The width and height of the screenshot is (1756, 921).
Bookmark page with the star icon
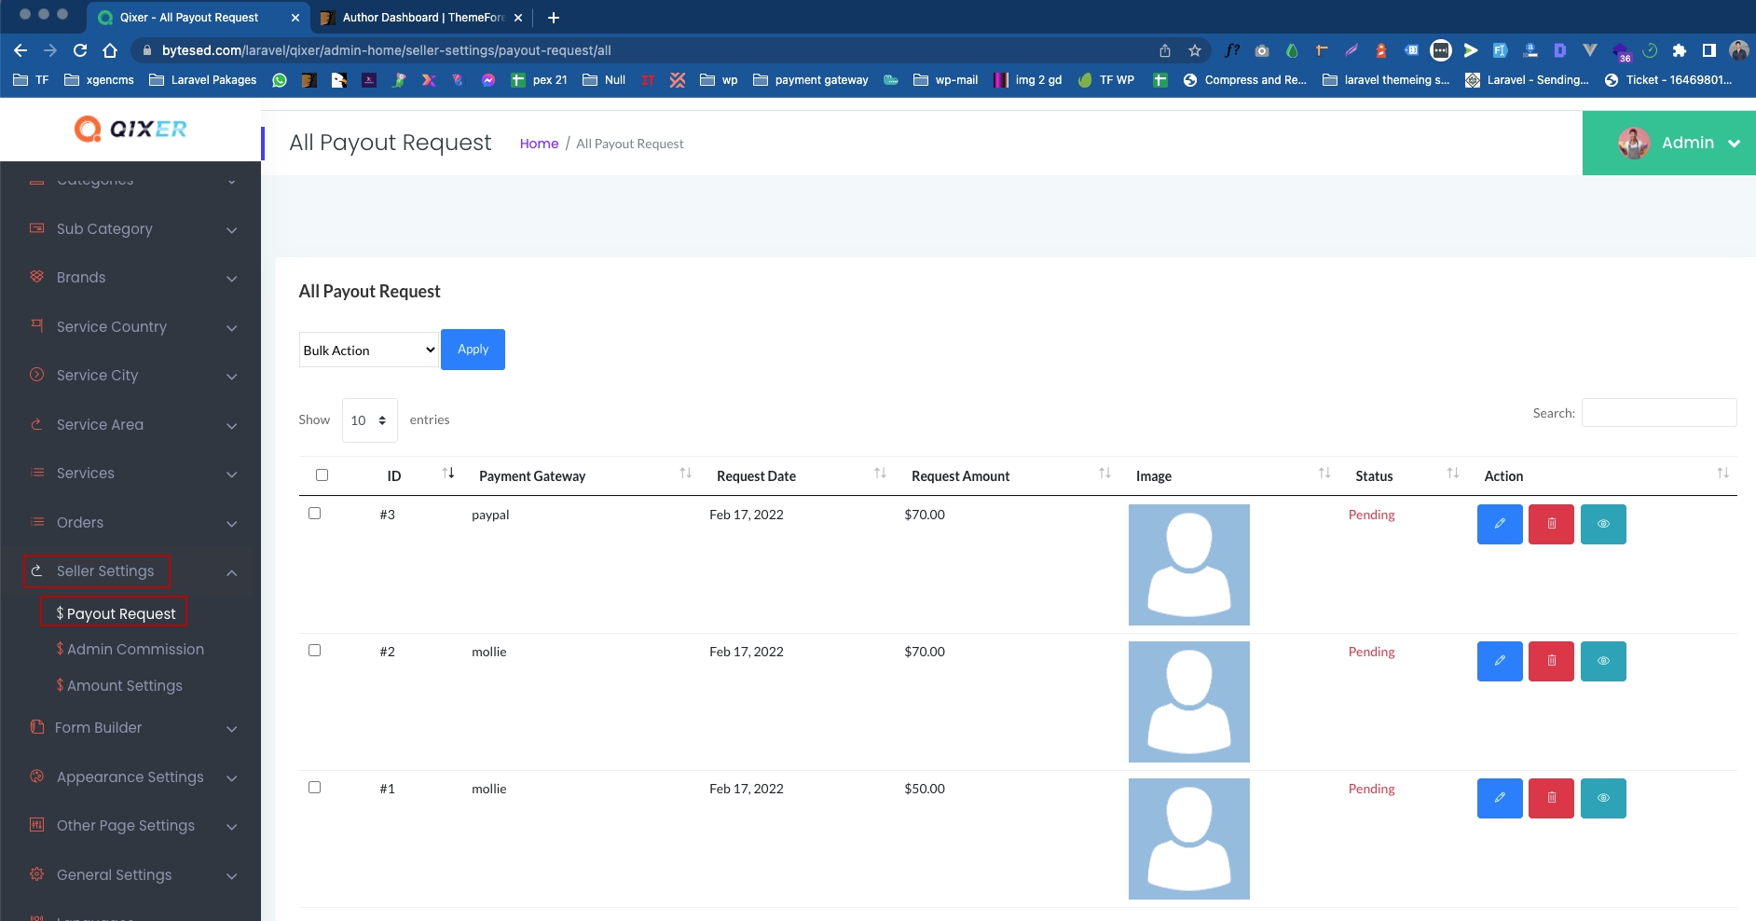1194,50
